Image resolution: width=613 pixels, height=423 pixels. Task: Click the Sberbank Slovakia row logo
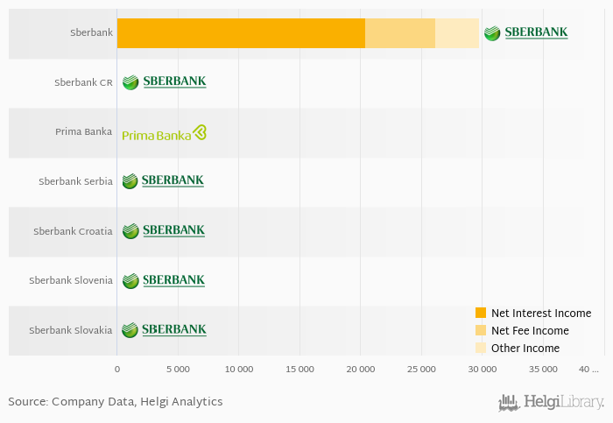[x=164, y=329]
